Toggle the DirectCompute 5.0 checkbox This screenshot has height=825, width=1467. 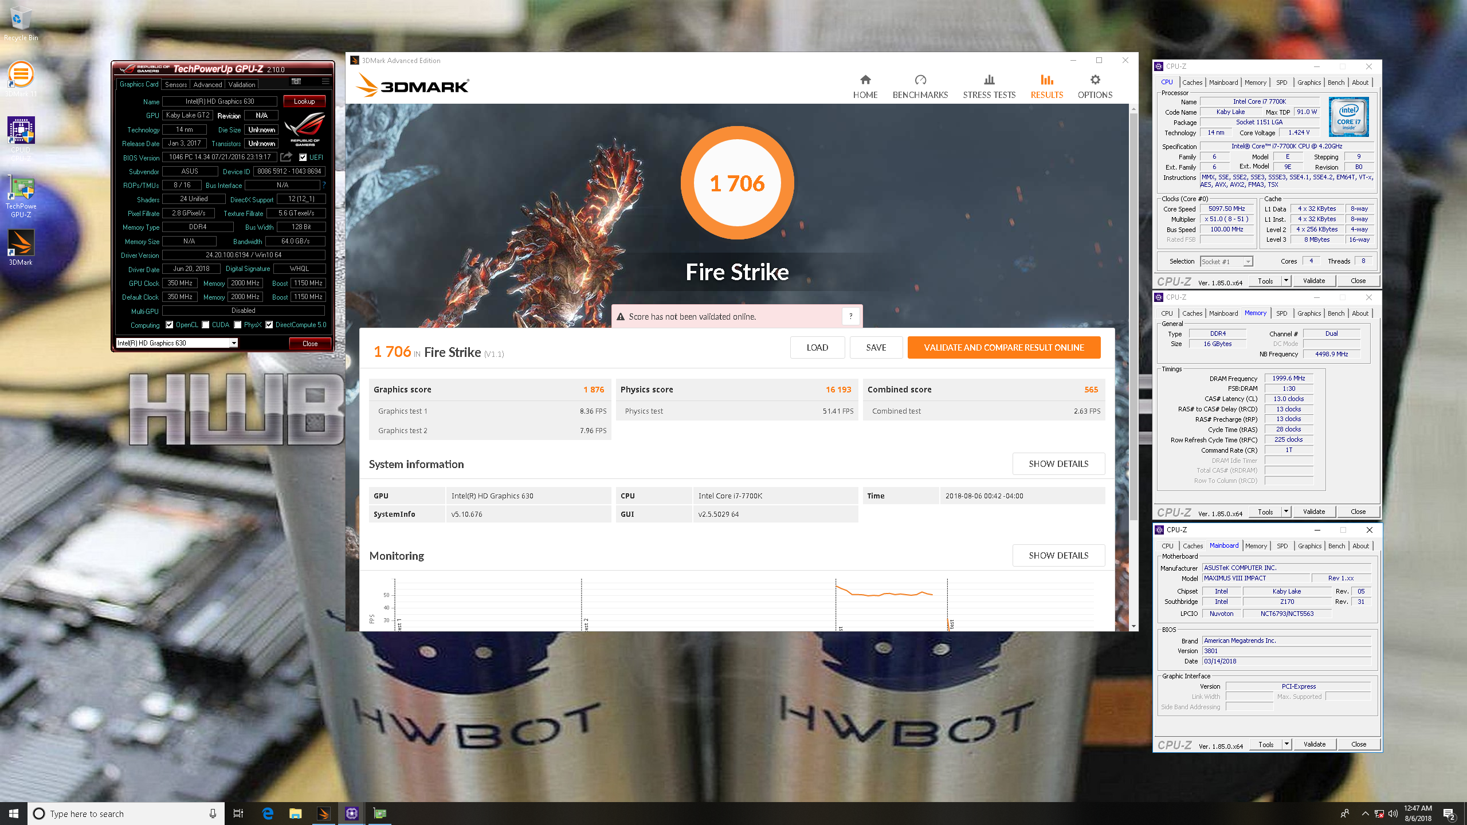pyautogui.click(x=269, y=325)
